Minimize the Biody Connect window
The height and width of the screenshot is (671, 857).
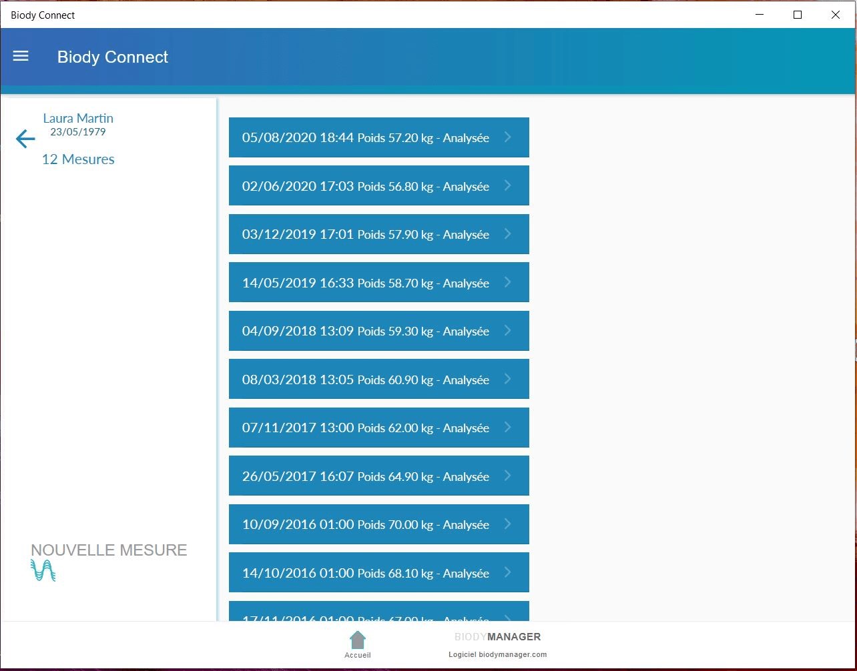pyautogui.click(x=760, y=15)
